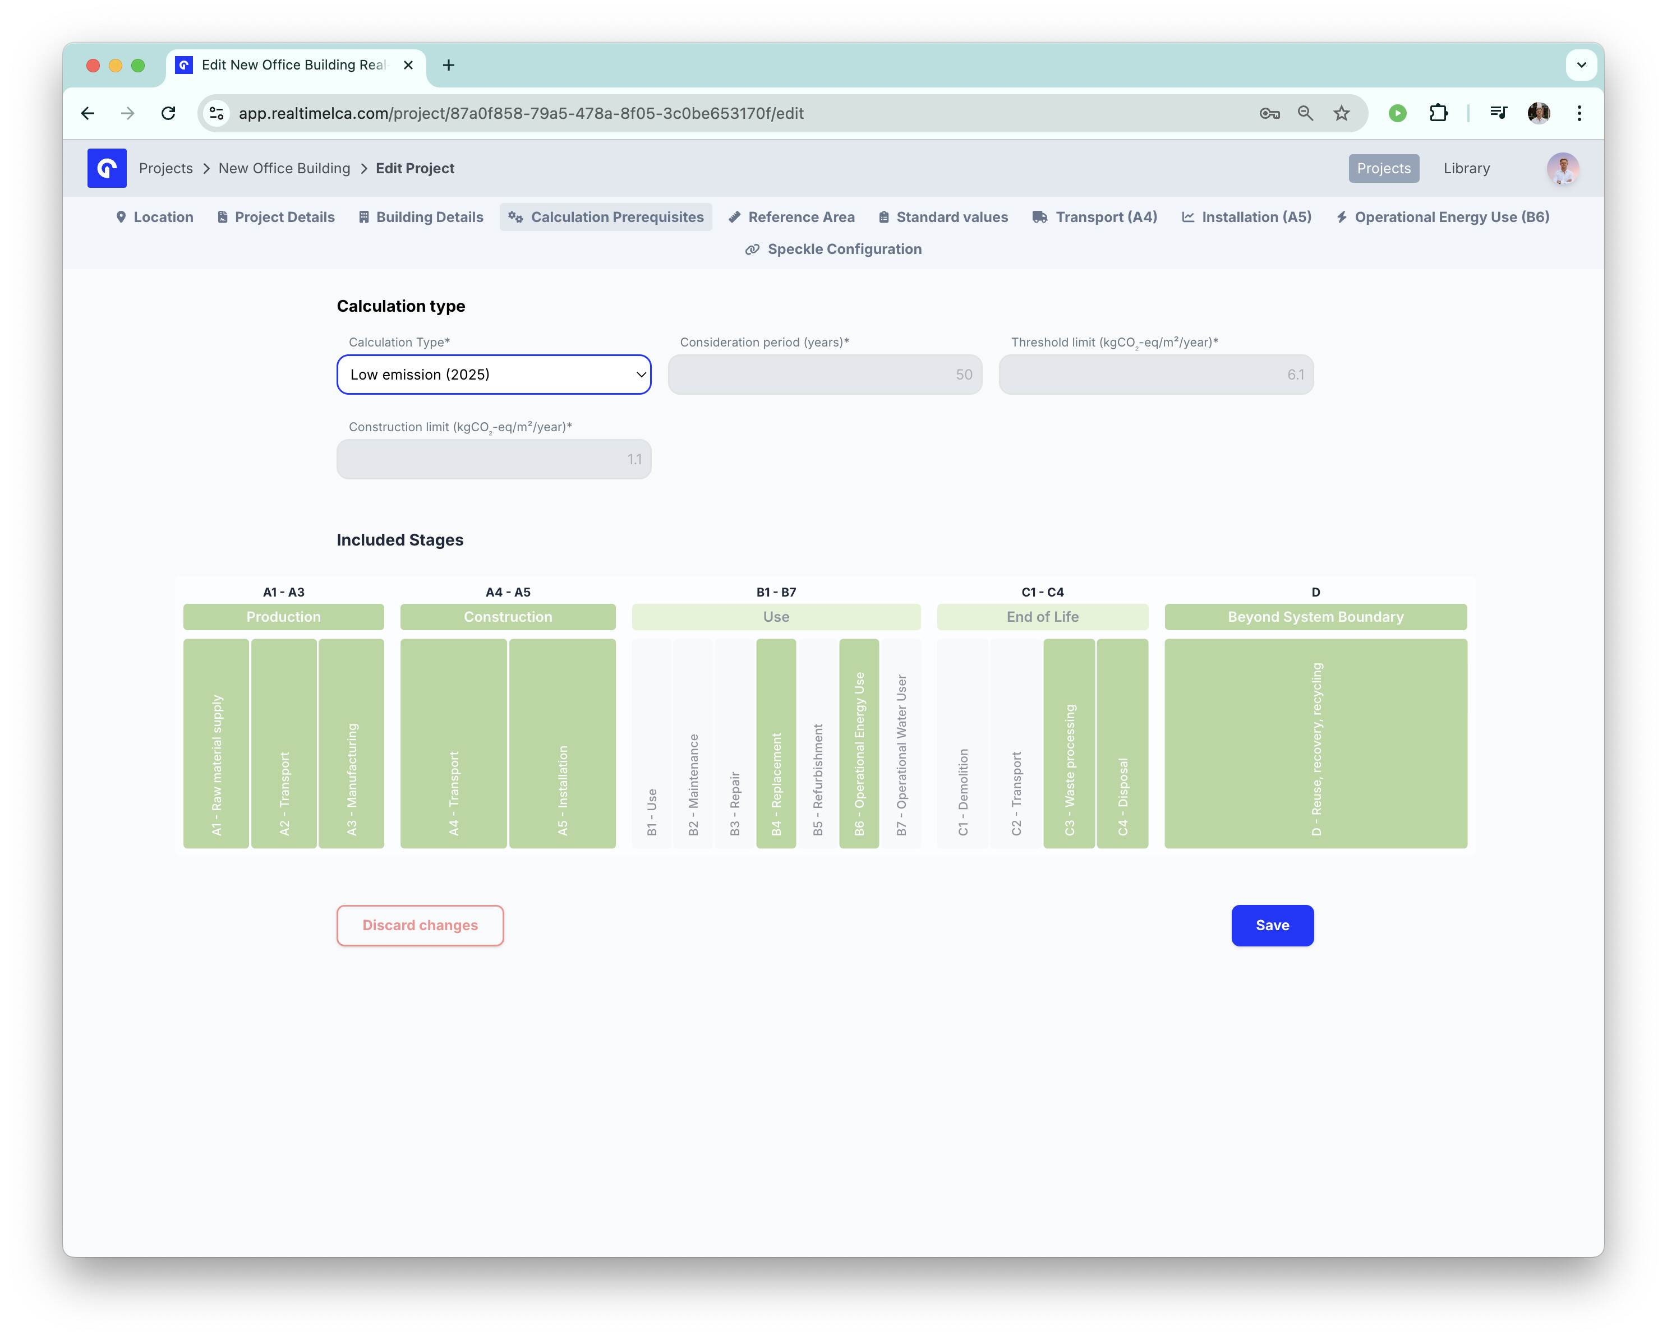Enable the B1 - Use stage
This screenshot has width=1667, height=1340.
(651, 743)
